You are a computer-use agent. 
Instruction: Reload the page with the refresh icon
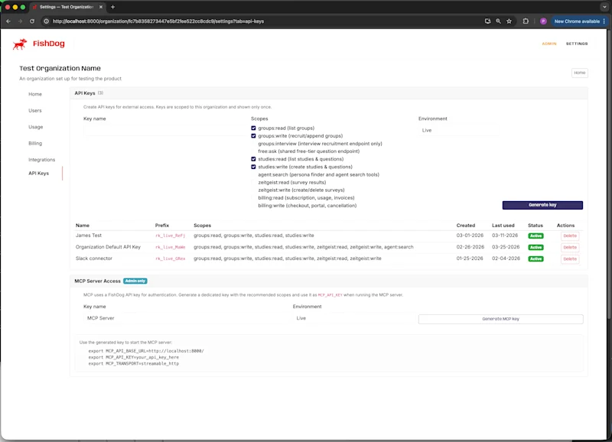(32, 21)
